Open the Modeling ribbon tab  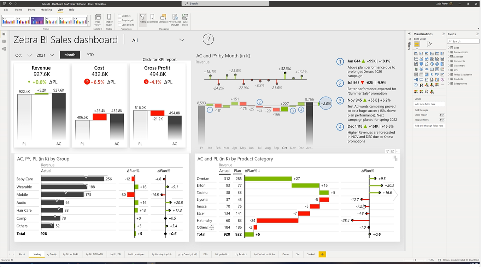pyautogui.click(x=46, y=10)
